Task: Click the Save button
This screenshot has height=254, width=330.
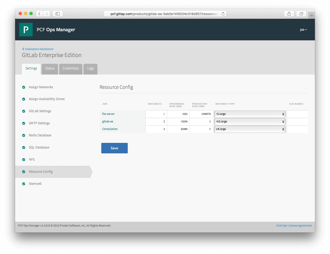Action: [114, 148]
